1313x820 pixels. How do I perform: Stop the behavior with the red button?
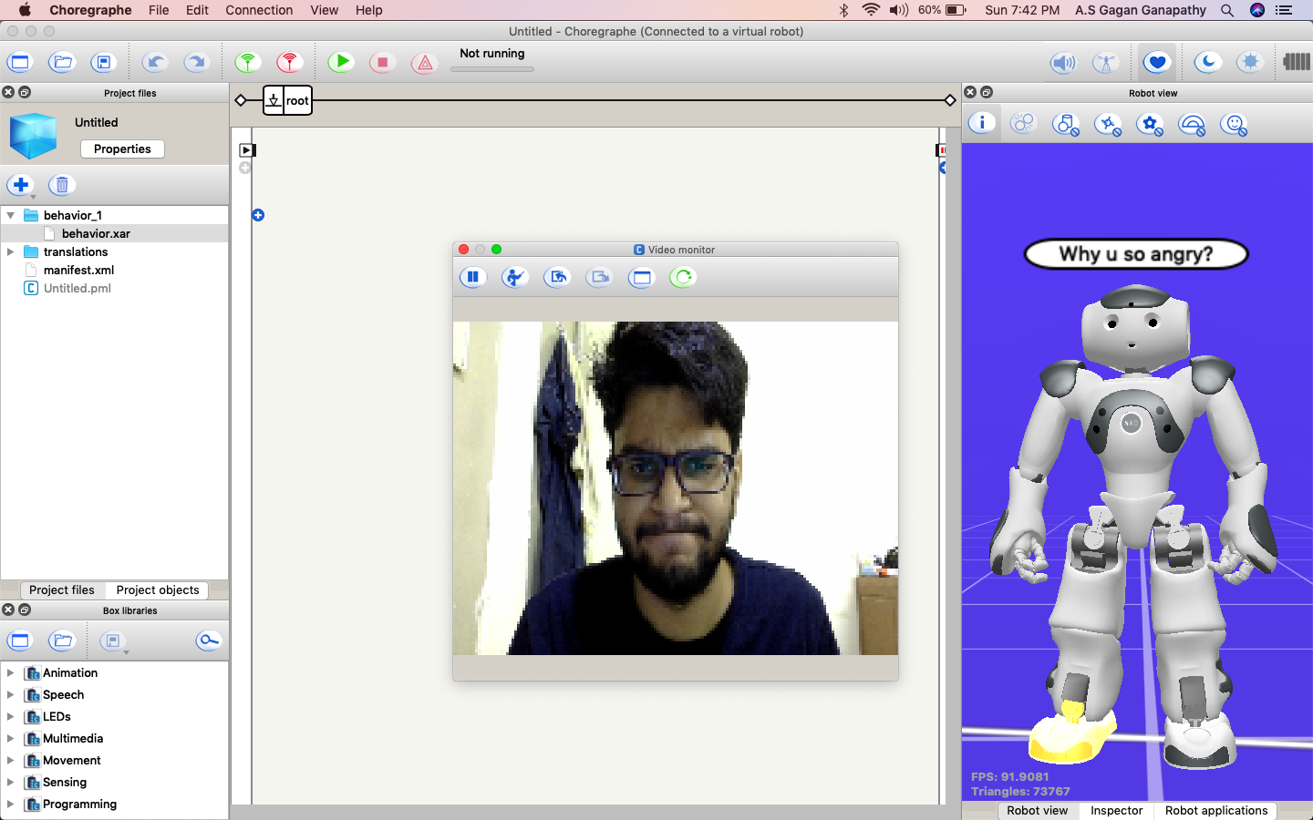click(x=382, y=63)
